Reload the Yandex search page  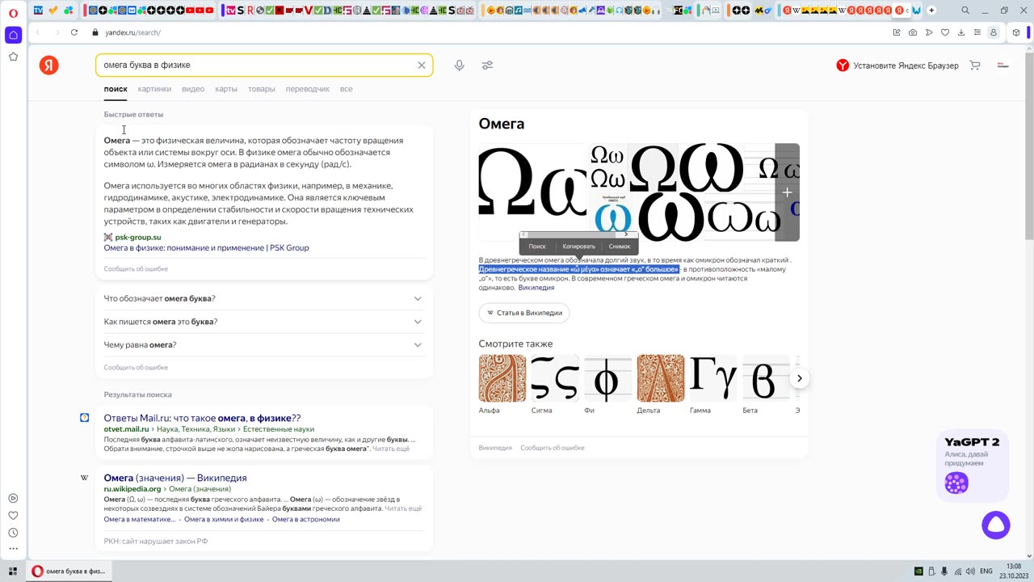coord(74,32)
